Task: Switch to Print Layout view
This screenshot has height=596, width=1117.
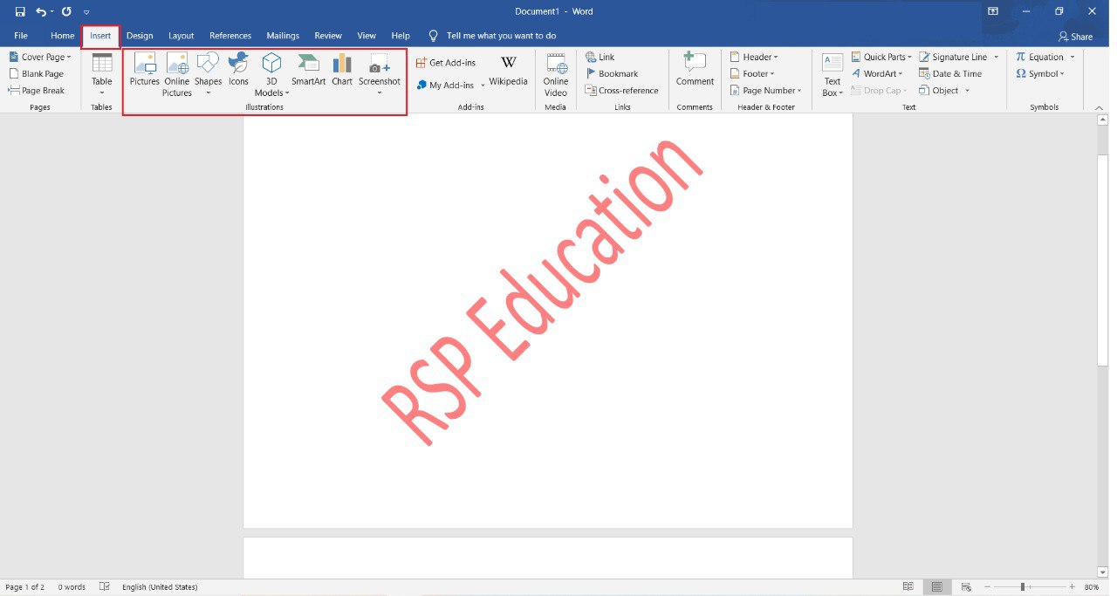Action: 936,587
